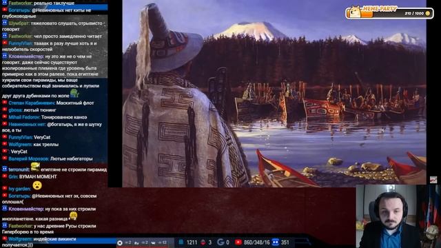Click the yellow emote after terronunit's name
441x248 pixels.
[35, 167]
